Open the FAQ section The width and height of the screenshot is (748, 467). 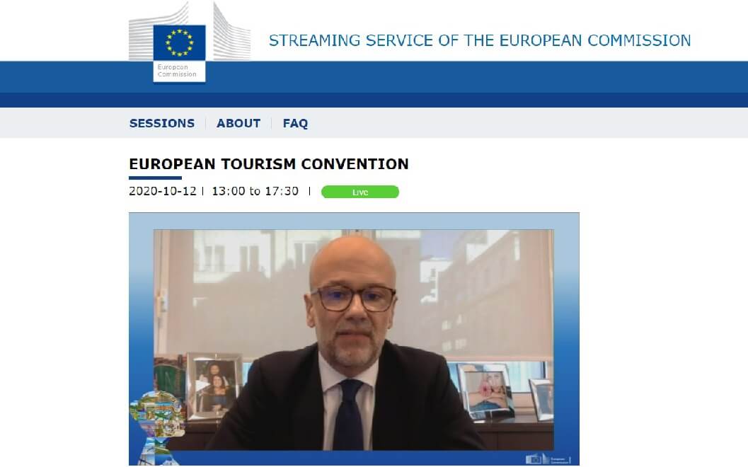tap(295, 124)
